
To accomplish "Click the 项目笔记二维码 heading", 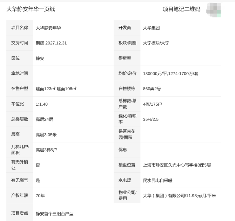I will (182, 9).
